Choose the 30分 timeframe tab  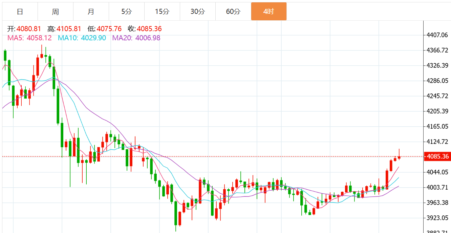point(198,12)
